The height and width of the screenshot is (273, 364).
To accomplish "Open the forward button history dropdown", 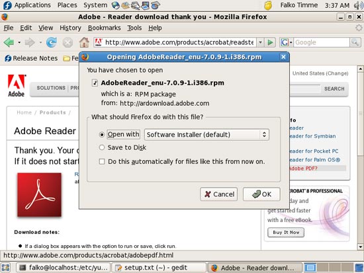I will [40, 43].
